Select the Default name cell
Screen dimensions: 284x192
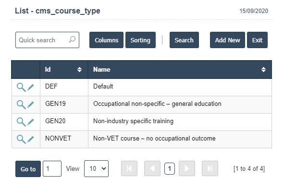point(180,88)
